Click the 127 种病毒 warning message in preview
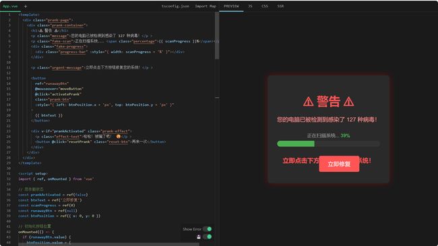Screen dimensions: 438x246 tap(327, 120)
